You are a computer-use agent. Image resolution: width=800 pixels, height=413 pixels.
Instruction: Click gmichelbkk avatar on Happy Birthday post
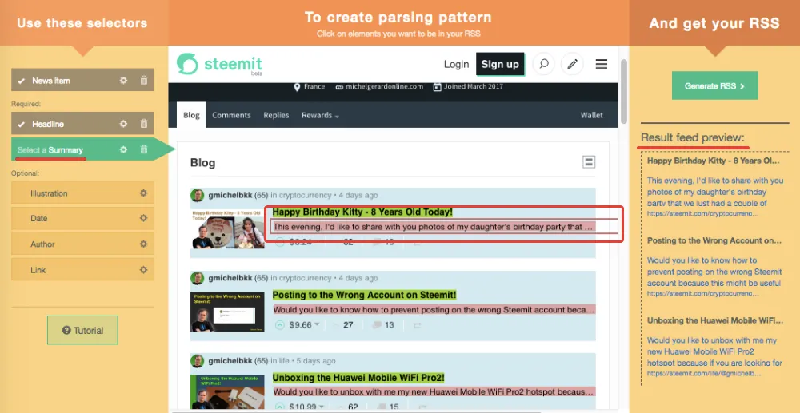[198, 195]
